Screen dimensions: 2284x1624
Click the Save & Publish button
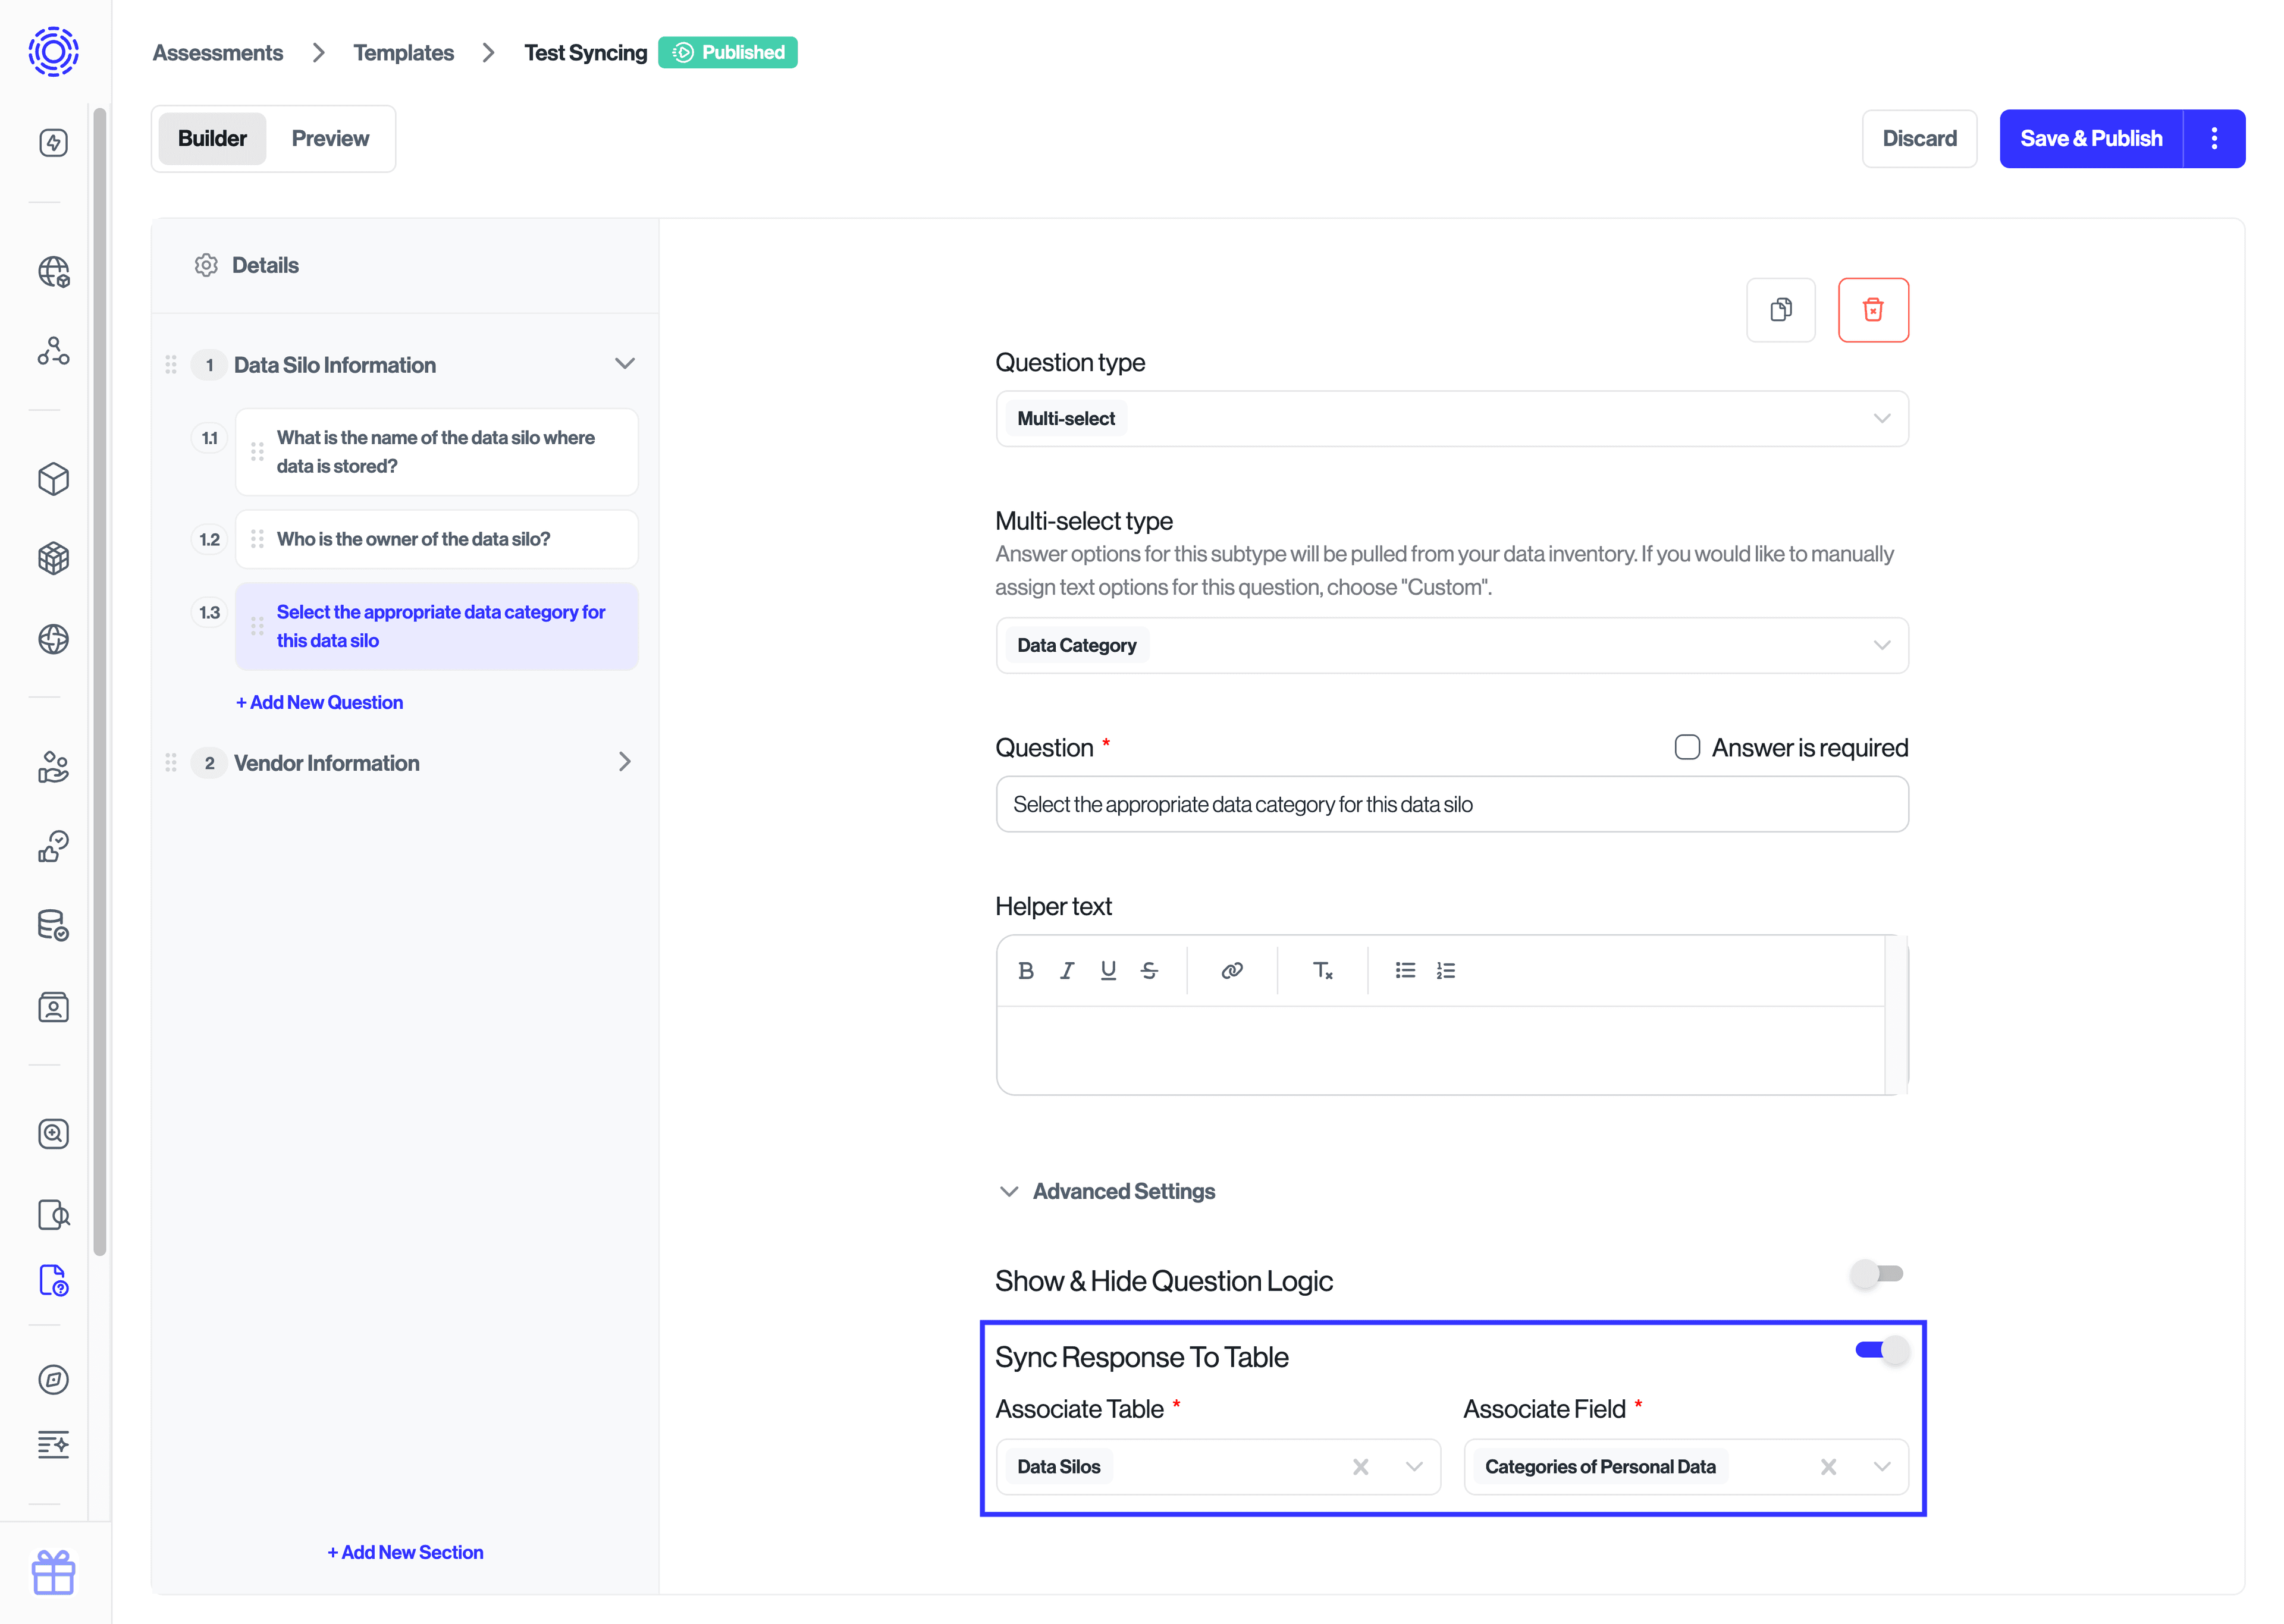[x=2091, y=138]
